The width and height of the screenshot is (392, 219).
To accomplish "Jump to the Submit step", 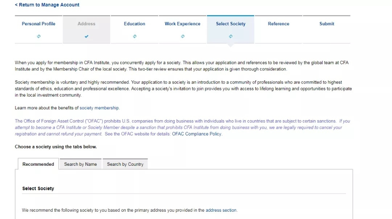I will (x=326, y=24).
